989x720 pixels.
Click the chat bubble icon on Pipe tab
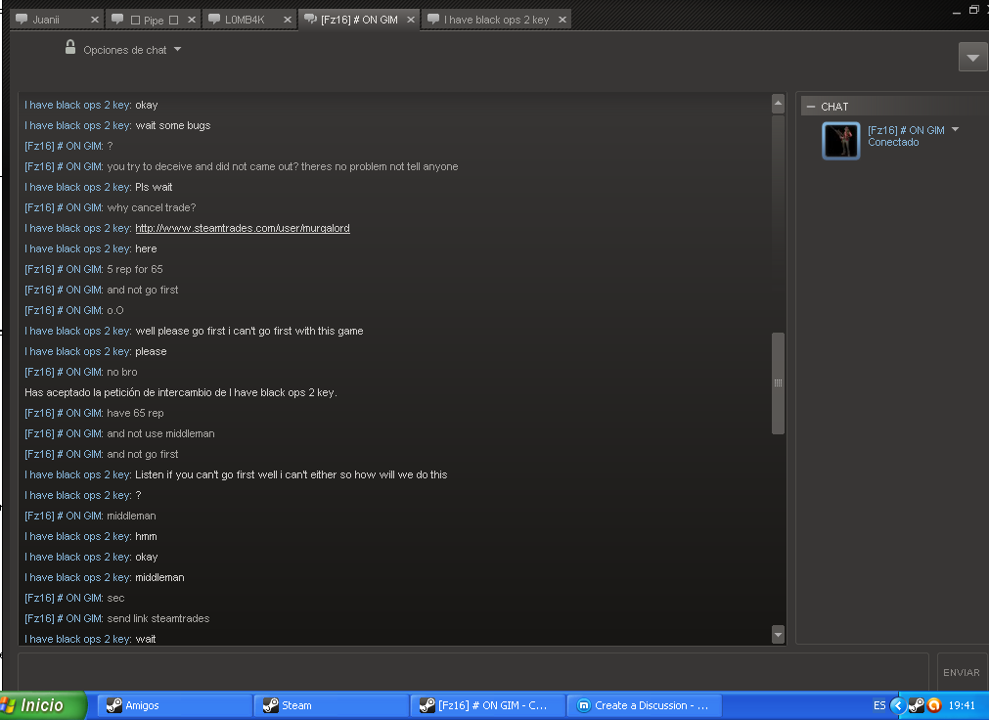(117, 19)
